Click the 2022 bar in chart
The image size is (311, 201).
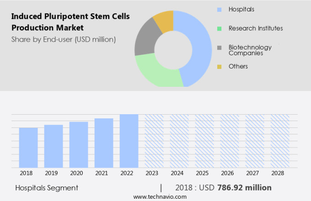(129, 141)
